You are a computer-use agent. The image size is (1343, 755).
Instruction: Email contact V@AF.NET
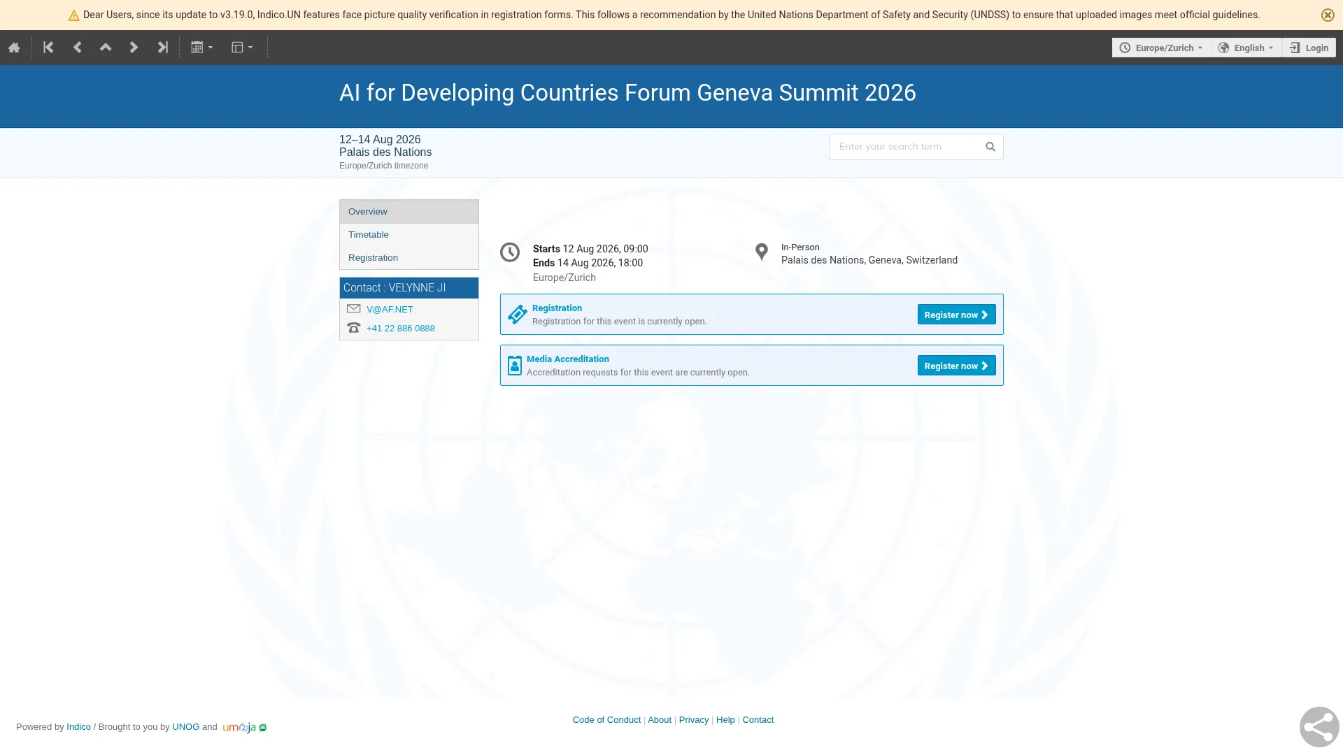tap(390, 309)
